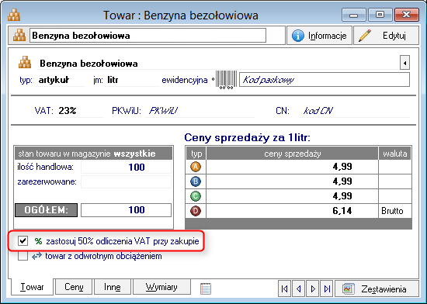Click price 4,99 in row C

(x=292, y=196)
